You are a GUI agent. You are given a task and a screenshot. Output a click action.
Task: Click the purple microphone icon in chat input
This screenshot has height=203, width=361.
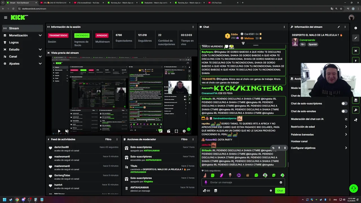point(206,182)
